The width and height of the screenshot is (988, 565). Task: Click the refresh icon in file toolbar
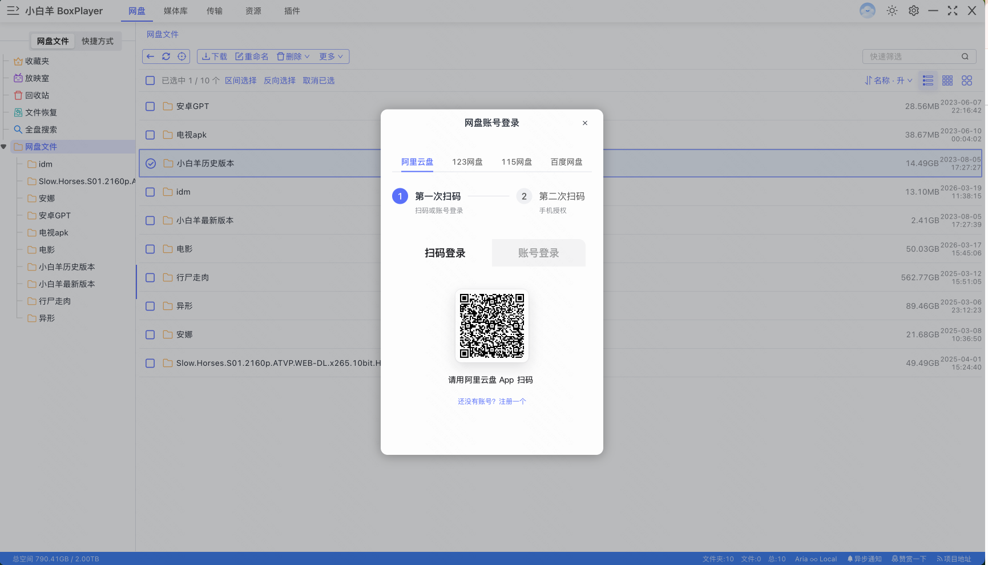[166, 56]
